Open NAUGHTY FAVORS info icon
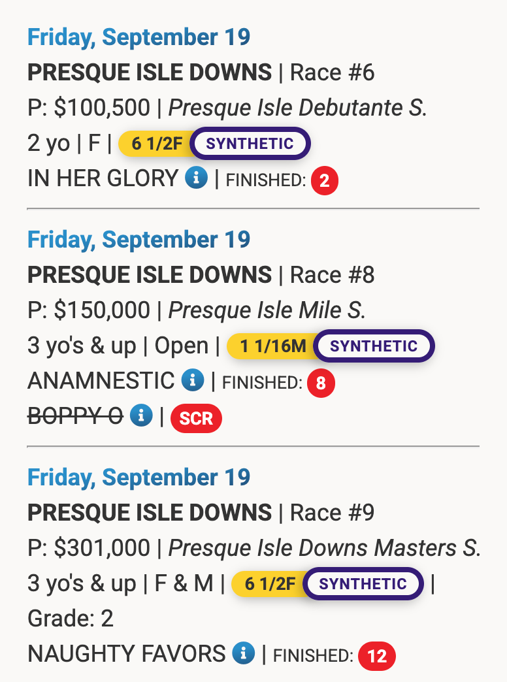 point(243,653)
